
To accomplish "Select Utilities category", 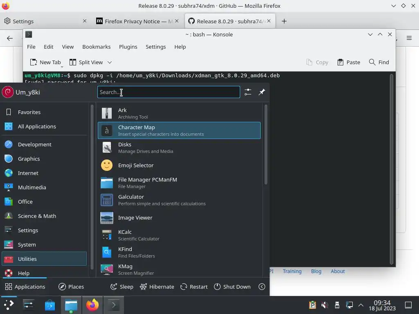I will click(x=44, y=259).
